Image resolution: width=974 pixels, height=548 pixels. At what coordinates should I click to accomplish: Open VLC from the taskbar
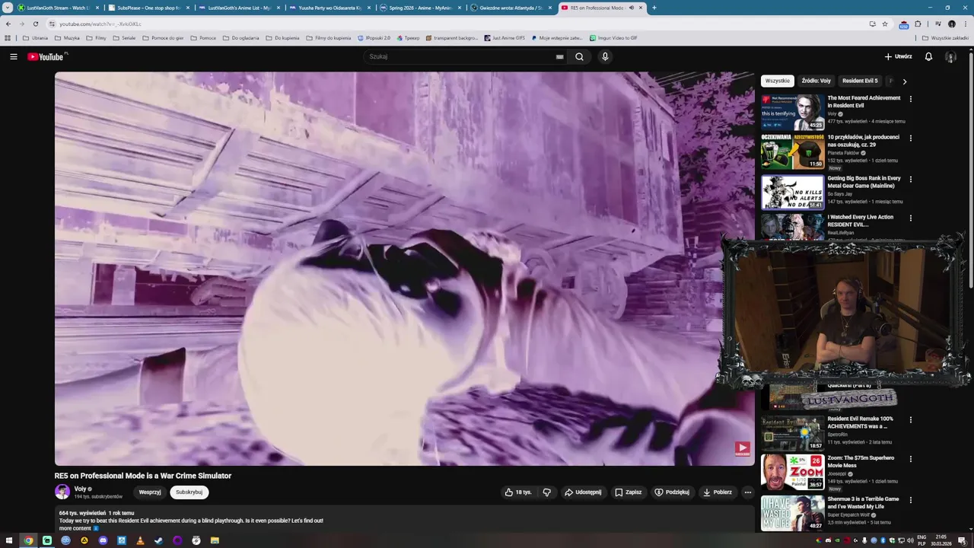[140, 540]
